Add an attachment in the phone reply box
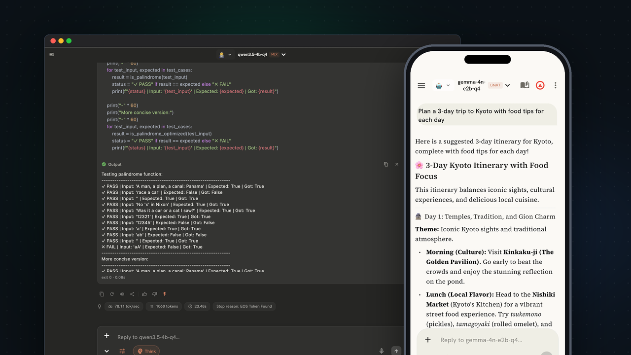631x355 pixels. pos(428,340)
